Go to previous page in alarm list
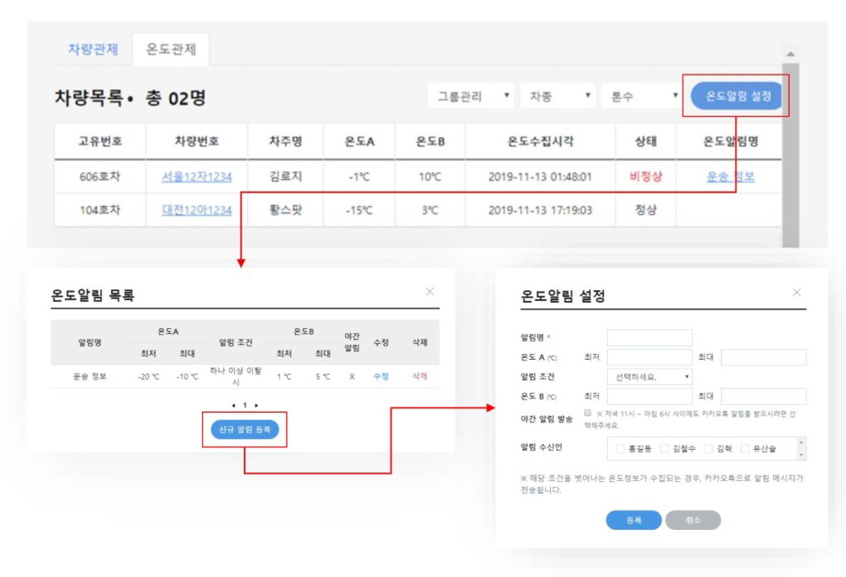This screenshot has width=846, height=577. click(234, 405)
